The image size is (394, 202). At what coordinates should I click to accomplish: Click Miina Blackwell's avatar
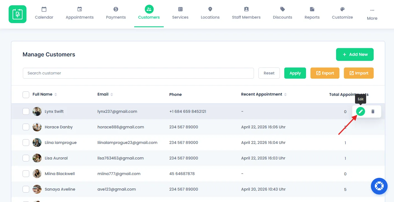point(37,174)
